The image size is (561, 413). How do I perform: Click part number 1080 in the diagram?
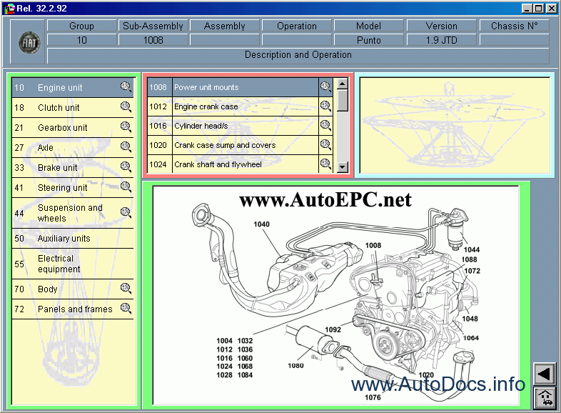click(x=295, y=365)
